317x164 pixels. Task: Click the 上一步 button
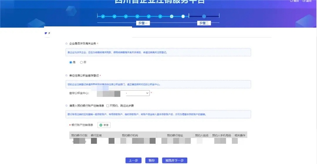click(x=134, y=160)
